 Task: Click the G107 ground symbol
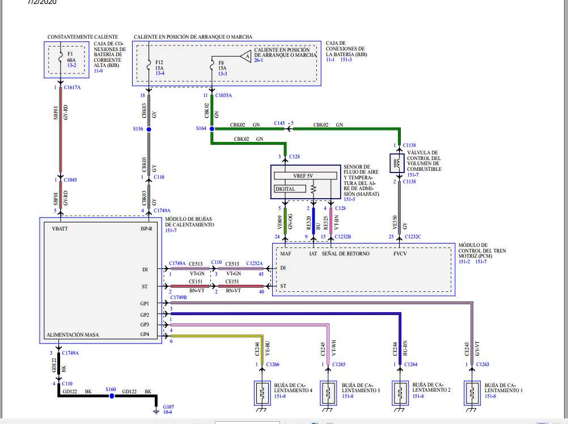point(156,412)
